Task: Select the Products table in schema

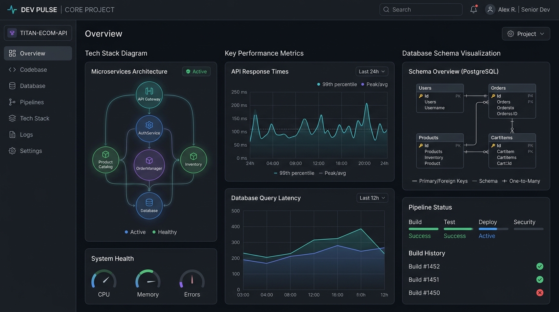Action: pos(440,151)
